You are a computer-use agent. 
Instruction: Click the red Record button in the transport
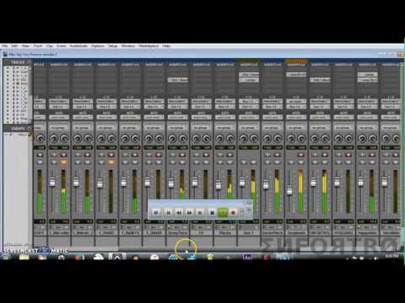tap(233, 213)
